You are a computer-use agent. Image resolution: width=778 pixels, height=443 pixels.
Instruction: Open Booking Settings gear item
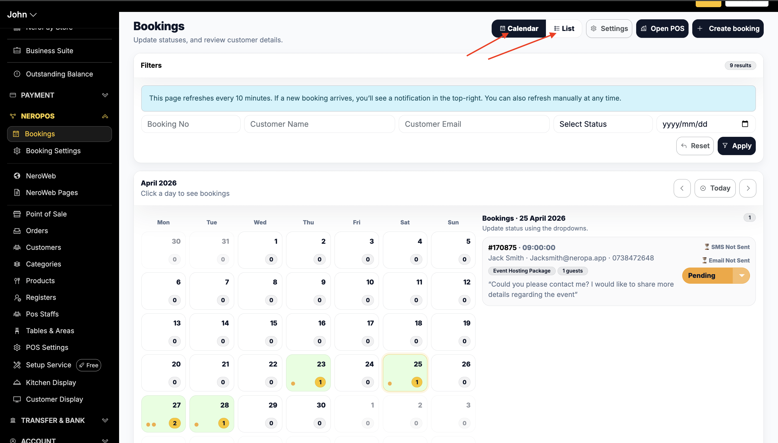point(53,151)
